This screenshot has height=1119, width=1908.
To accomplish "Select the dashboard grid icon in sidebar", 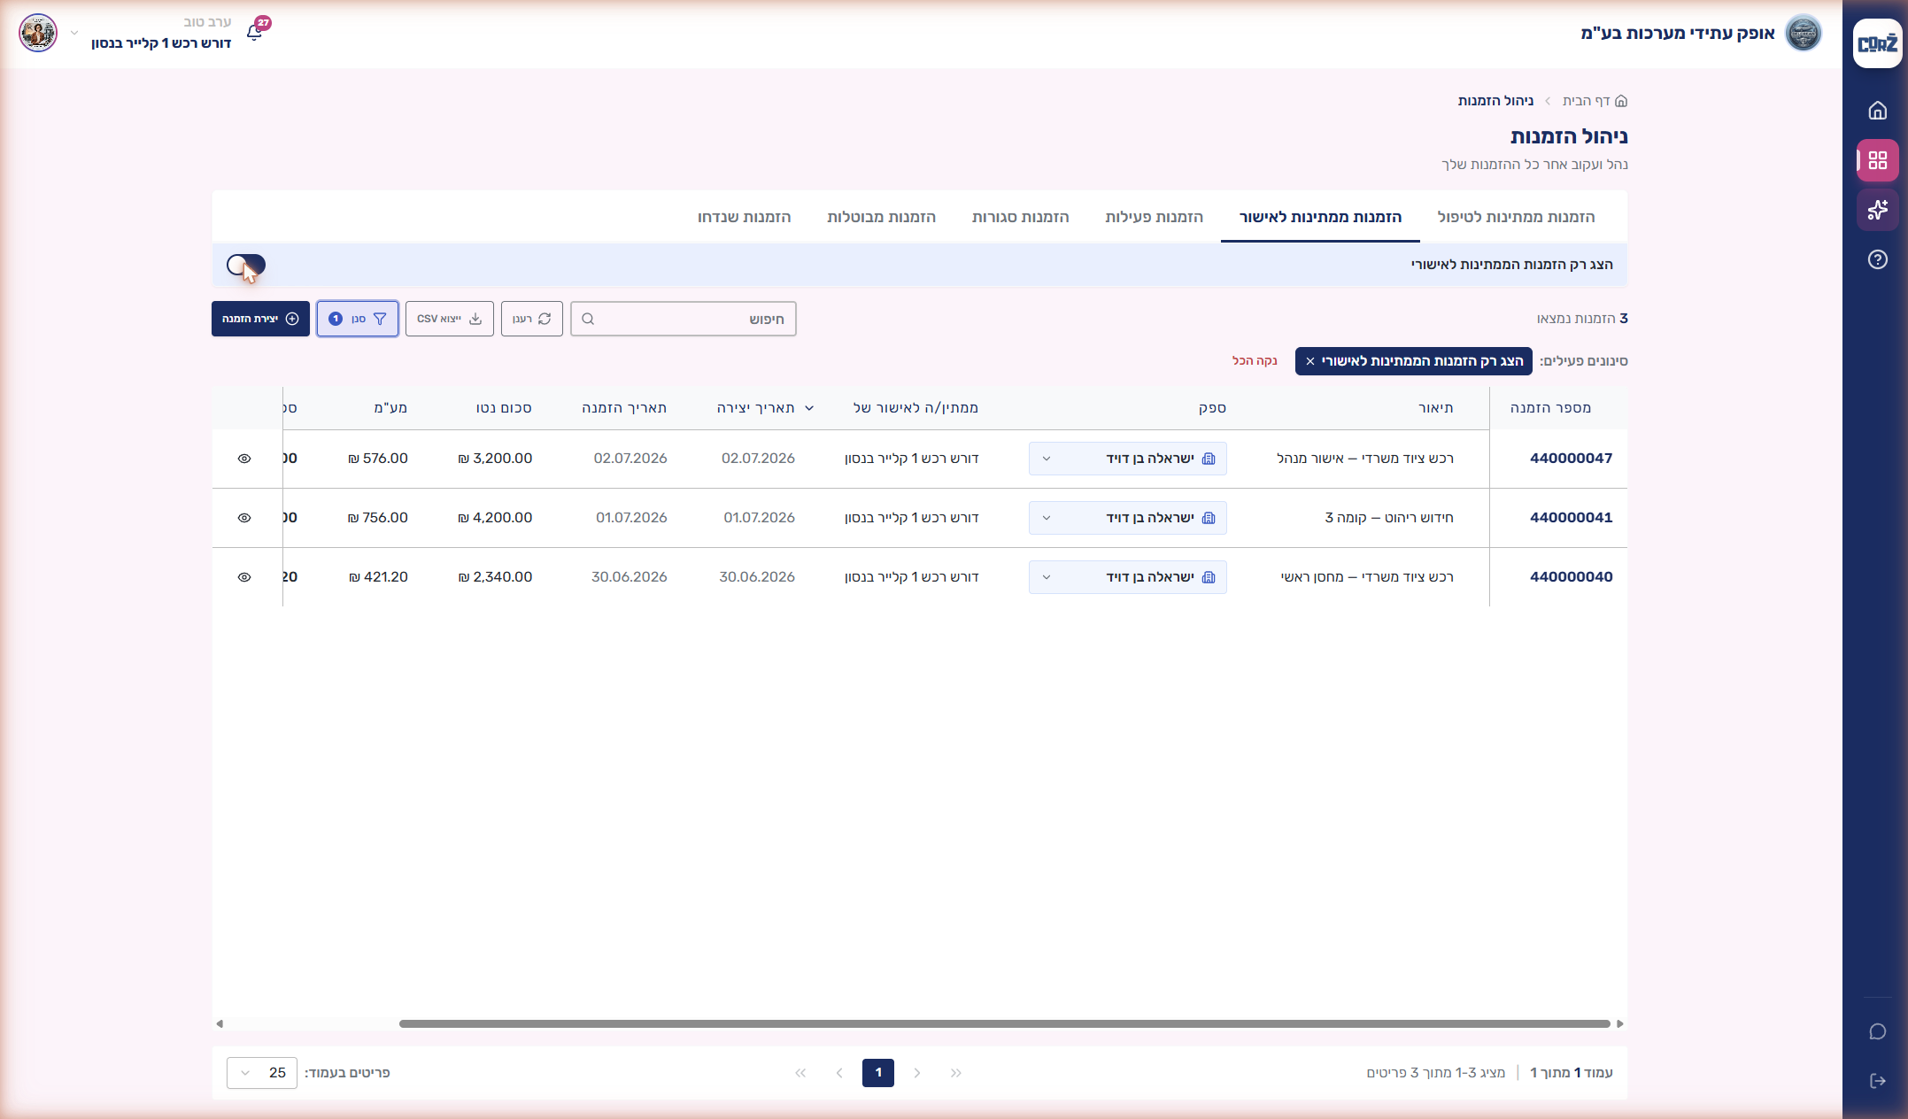I will pos(1877,160).
